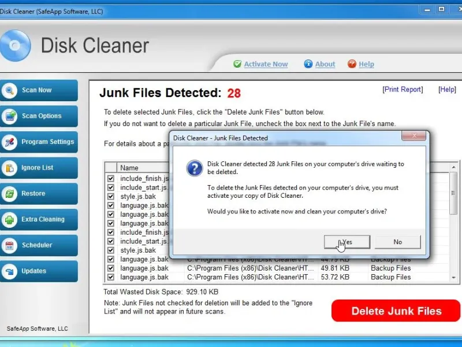Click the path in the 49.81 KB row
The width and height of the screenshot is (462, 347).
(251, 268)
